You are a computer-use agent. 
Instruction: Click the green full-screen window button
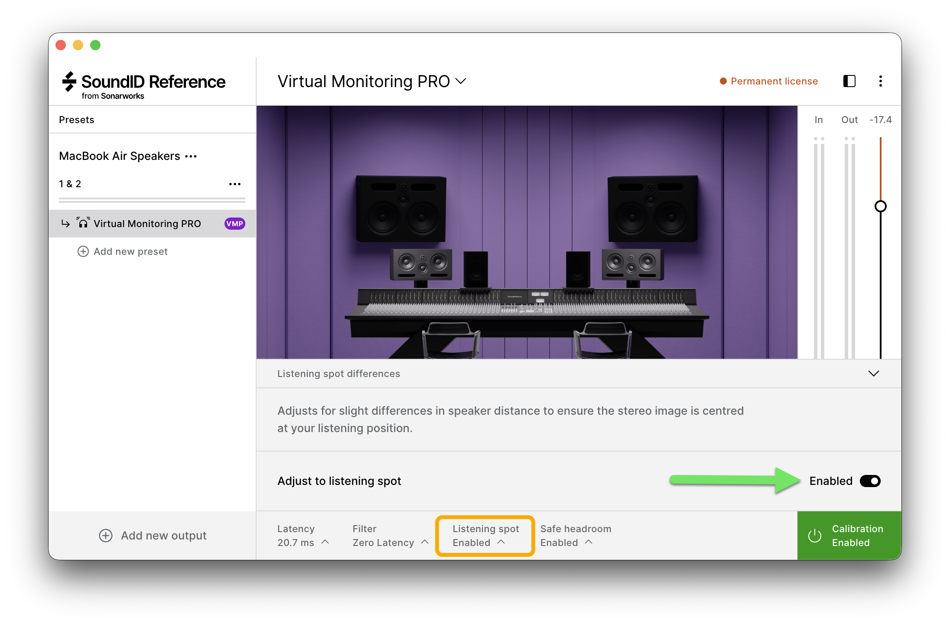(x=95, y=45)
